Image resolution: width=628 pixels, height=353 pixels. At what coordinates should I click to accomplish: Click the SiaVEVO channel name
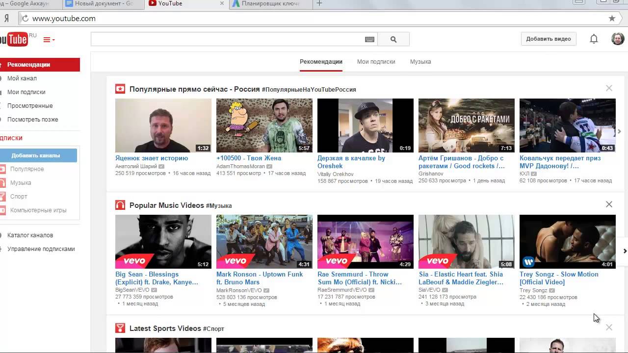tap(429, 290)
